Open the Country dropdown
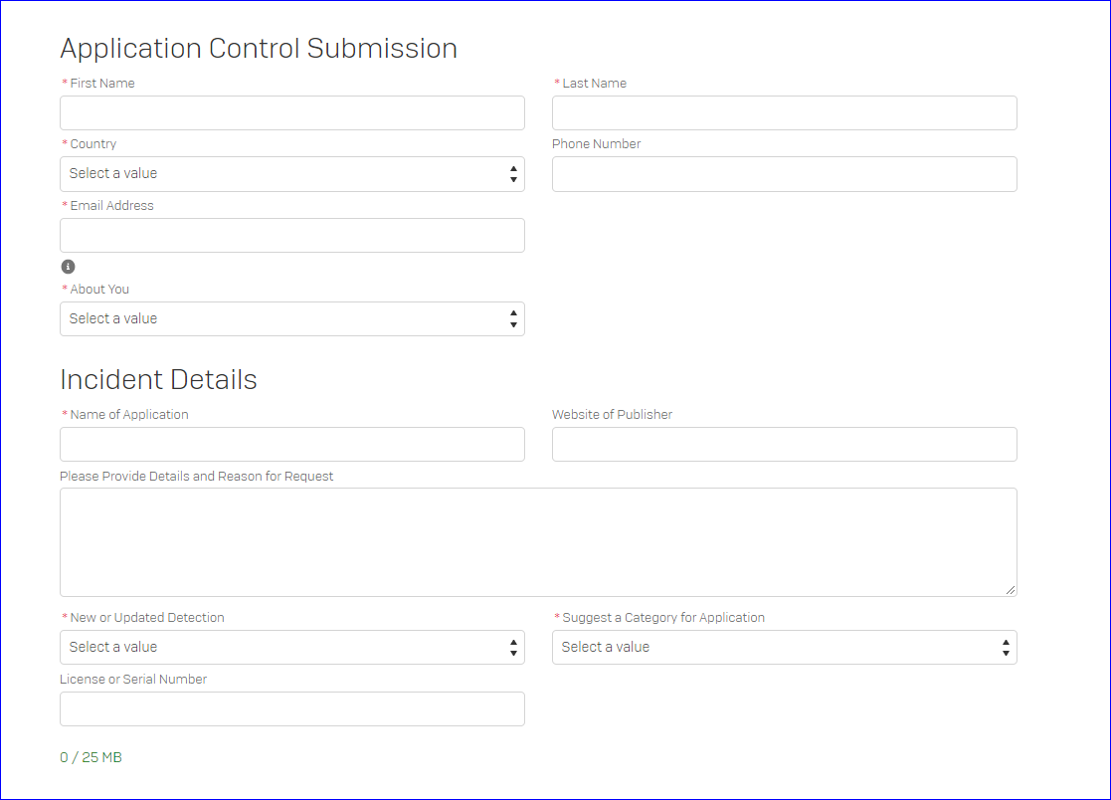 (x=291, y=174)
